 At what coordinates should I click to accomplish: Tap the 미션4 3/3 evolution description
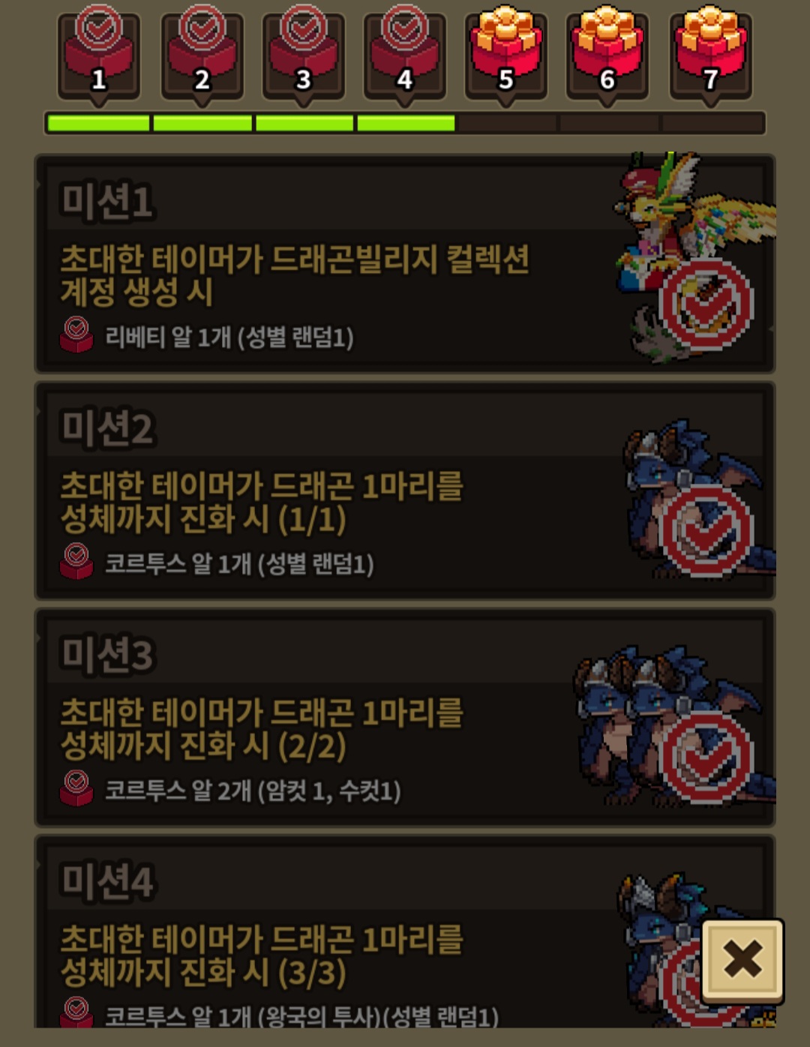(x=262, y=956)
